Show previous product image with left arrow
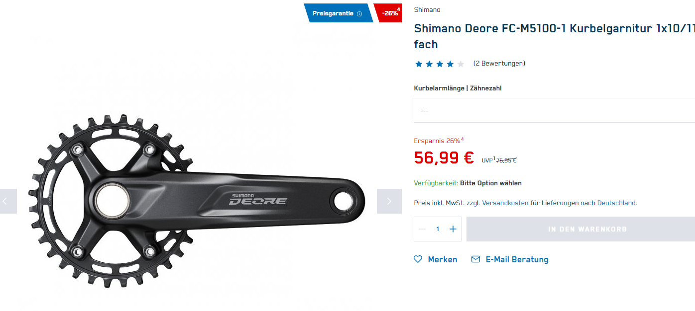Viewport: 695px width, 311px height. point(6,201)
